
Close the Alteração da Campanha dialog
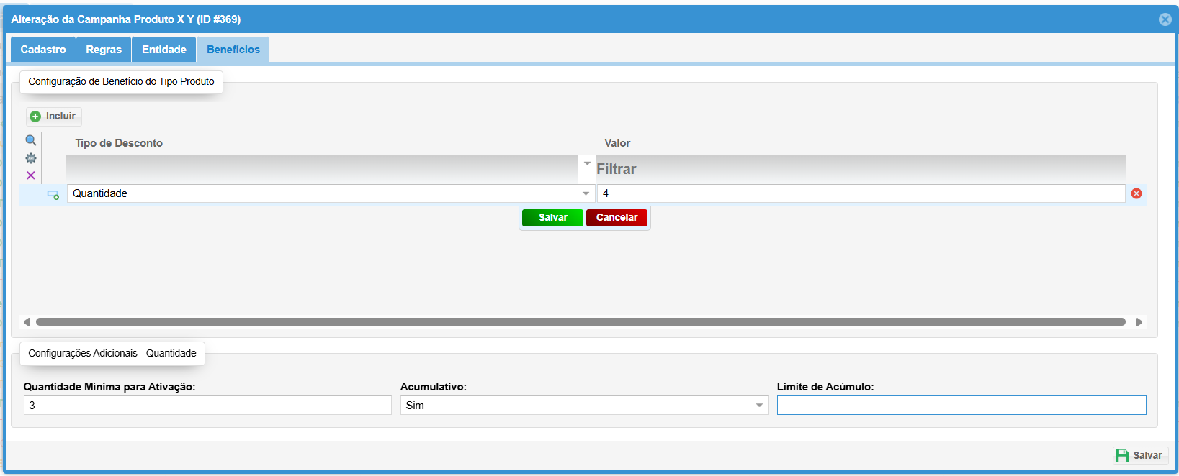(1165, 19)
